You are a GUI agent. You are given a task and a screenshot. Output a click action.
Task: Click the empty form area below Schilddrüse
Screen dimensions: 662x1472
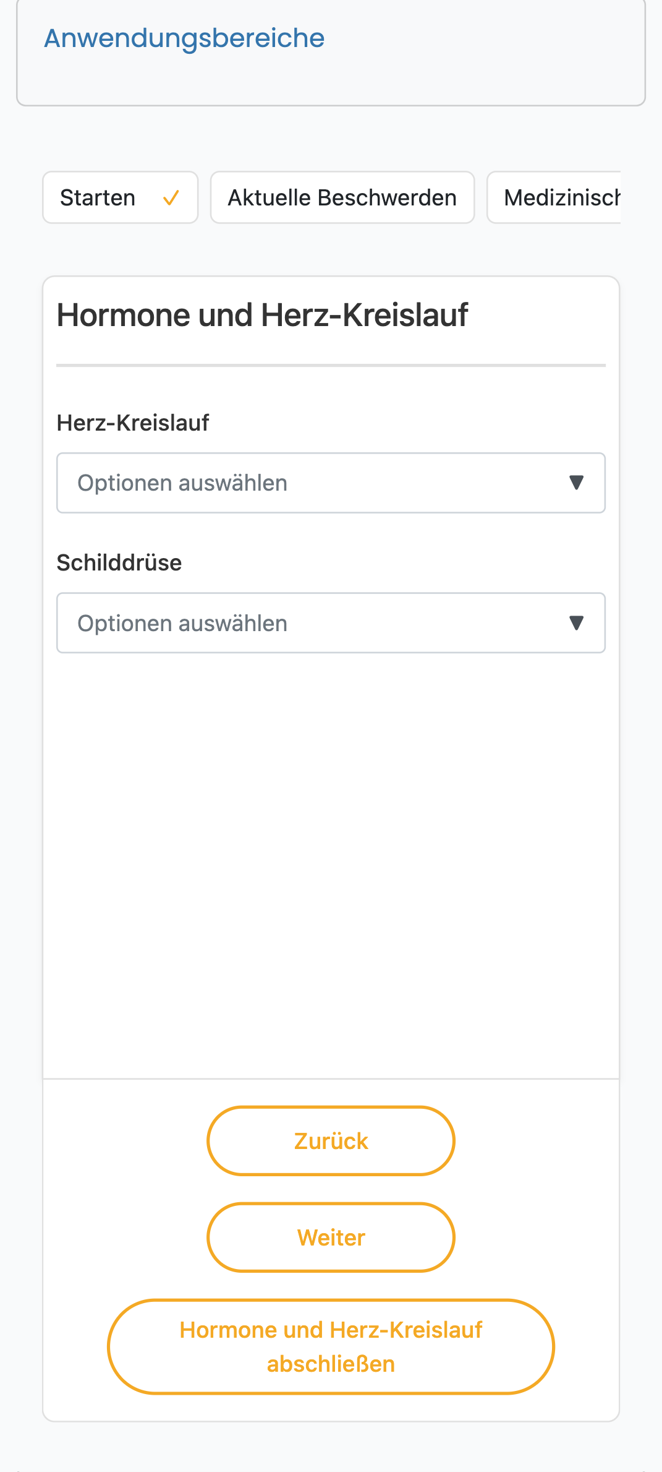click(331, 866)
